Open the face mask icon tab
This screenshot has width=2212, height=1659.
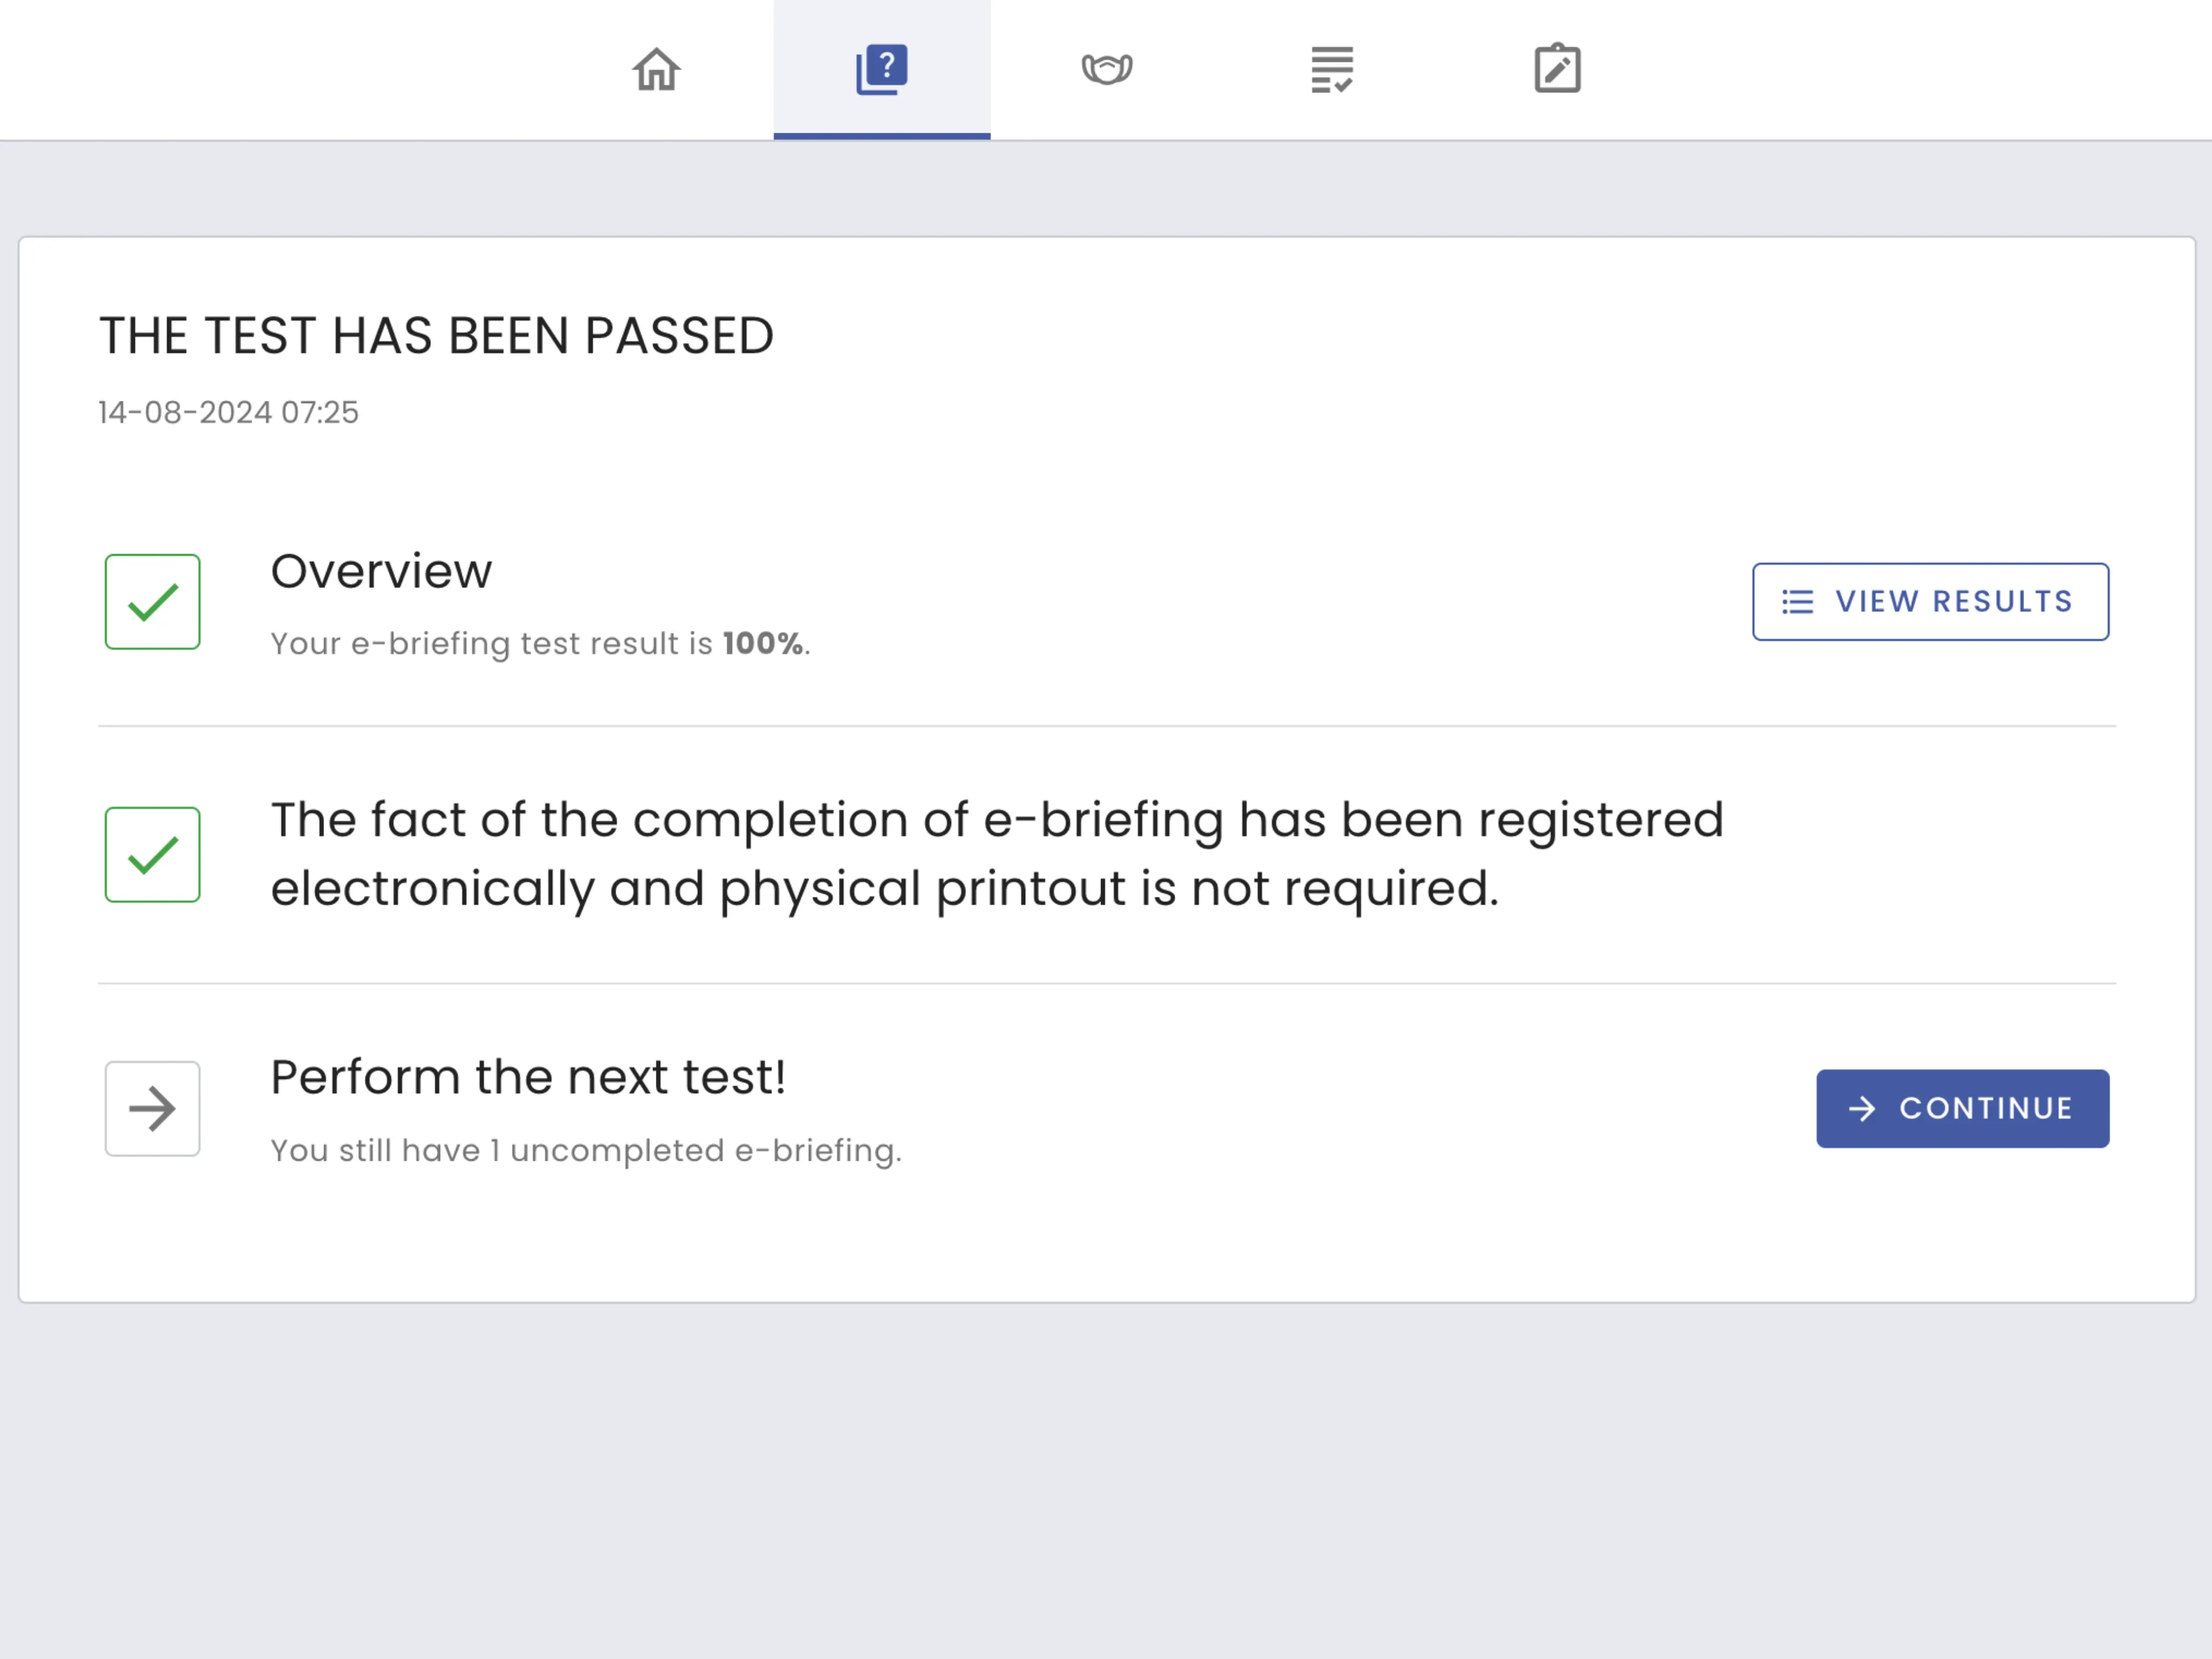point(1106,70)
